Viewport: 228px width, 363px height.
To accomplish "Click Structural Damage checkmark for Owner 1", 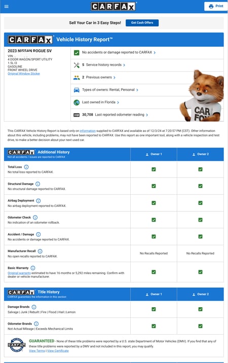I will point(154,186).
